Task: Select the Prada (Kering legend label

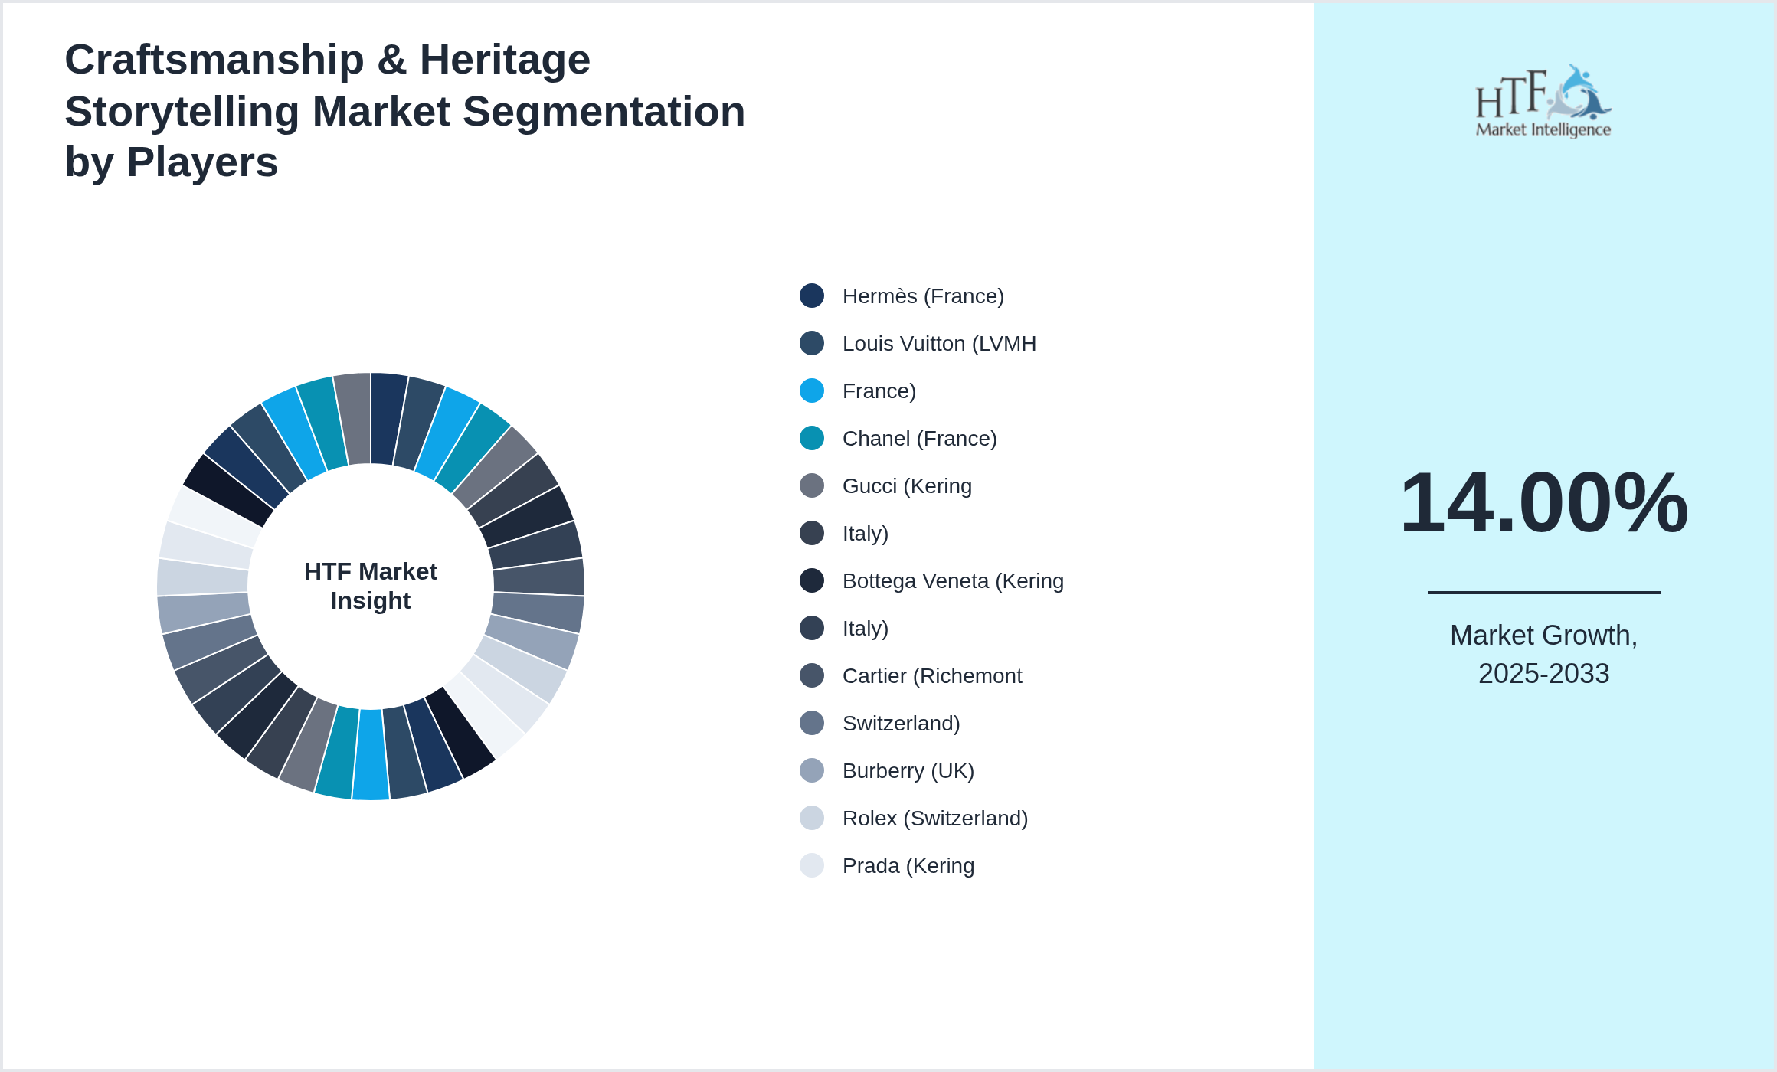Action: [x=908, y=866]
